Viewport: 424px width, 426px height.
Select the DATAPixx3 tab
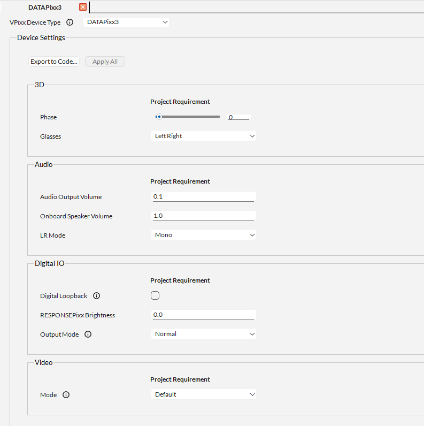45,7
